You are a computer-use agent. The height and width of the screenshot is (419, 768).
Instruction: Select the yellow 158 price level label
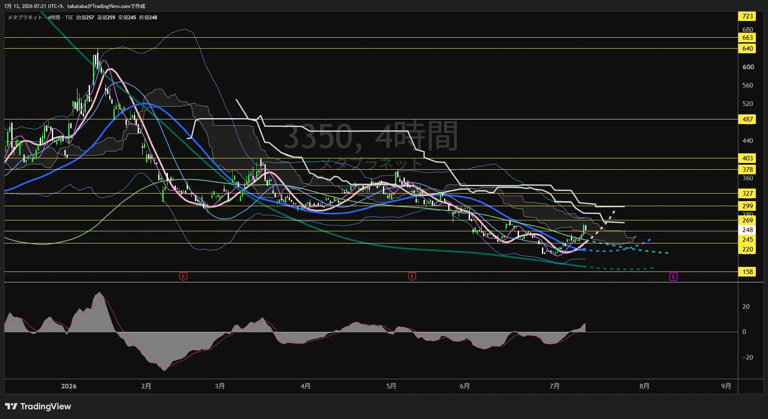click(x=747, y=272)
